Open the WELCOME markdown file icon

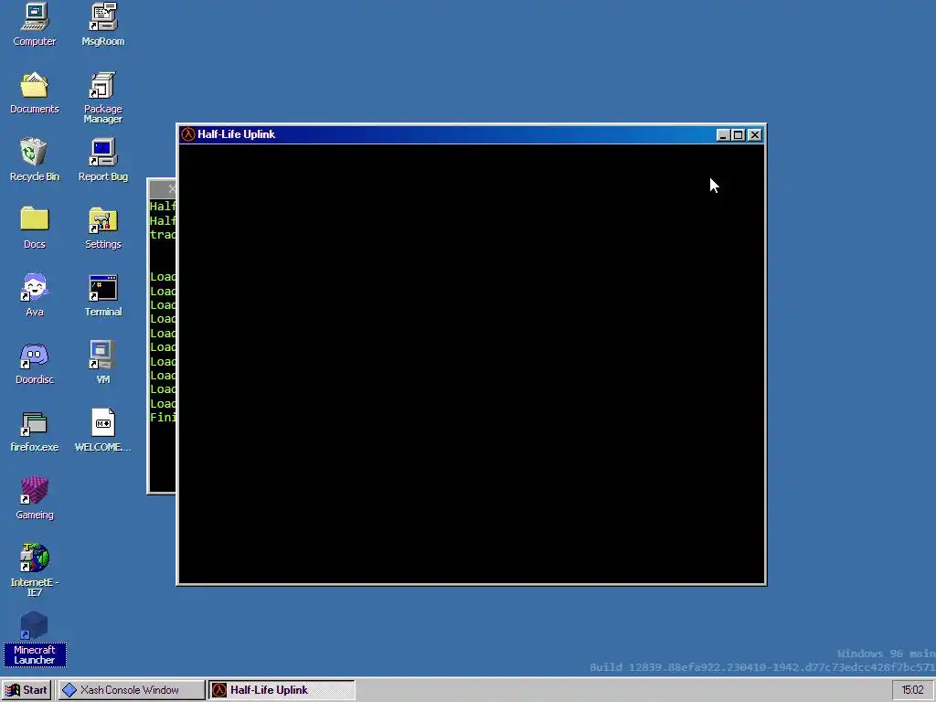pyautogui.click(x=102, y=431)
